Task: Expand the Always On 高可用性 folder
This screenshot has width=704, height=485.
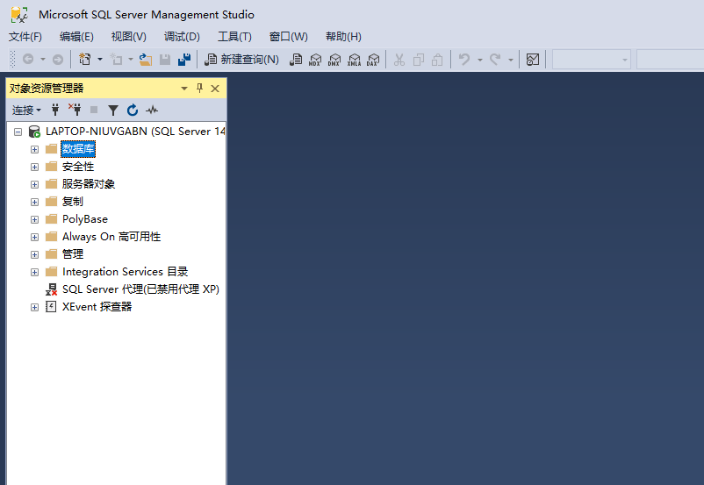Action: click(34, 237)
